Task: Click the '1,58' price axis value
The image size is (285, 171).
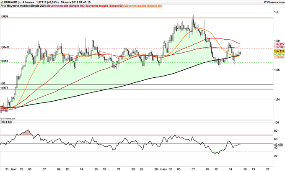Action: click(277, 41)
